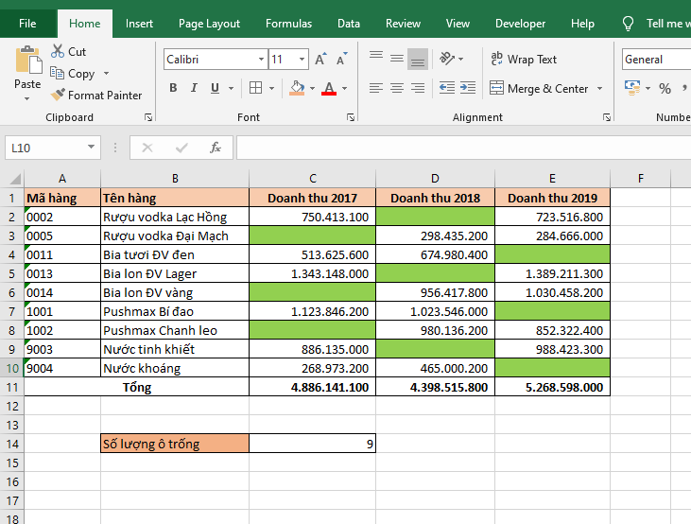The height and width of the screenshot is (524, 691).
Task: Expand the Merge & Center dropdown arrow
Action: click(x=597, y=89)
